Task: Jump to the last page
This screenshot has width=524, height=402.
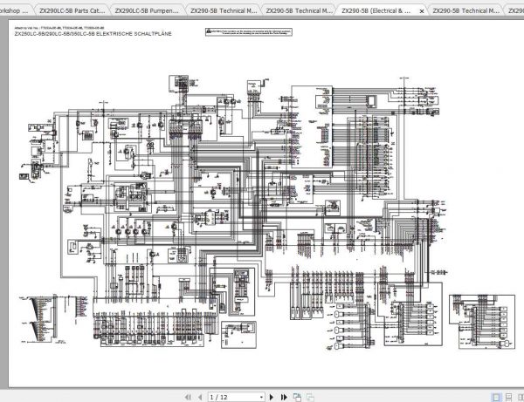Action: pyautogui.click(x=284, y=397)
